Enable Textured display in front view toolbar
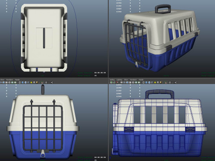The height and width of the screenshot is (161, 215). click(28, 82)
